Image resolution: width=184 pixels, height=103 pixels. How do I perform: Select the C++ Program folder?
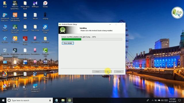(15, 76)
